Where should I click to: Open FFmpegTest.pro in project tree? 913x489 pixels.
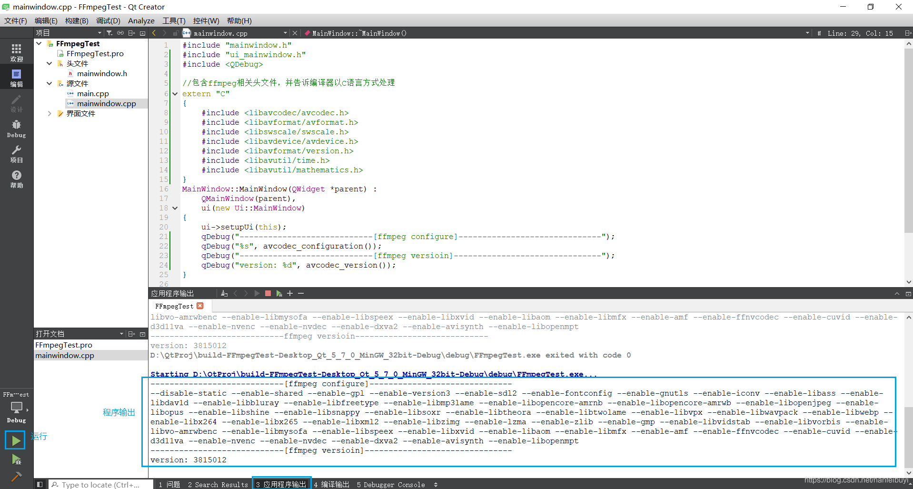[x=95, y=53]
